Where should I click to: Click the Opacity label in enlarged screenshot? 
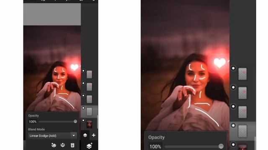click(x=156, y=137)
